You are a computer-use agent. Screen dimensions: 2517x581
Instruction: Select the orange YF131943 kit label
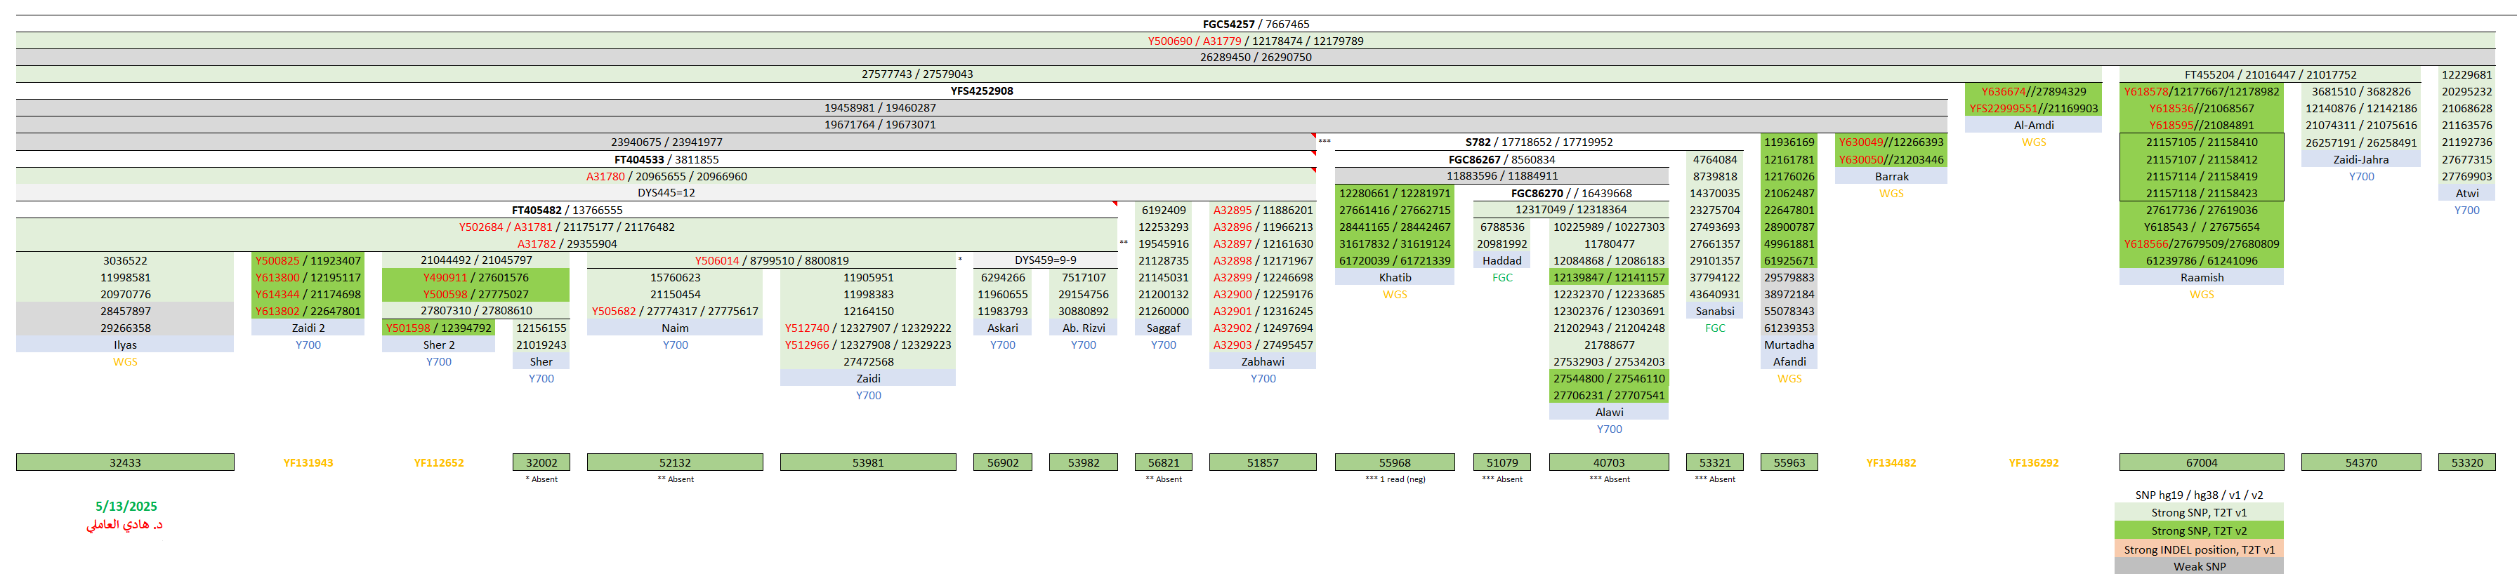[308, 463]
